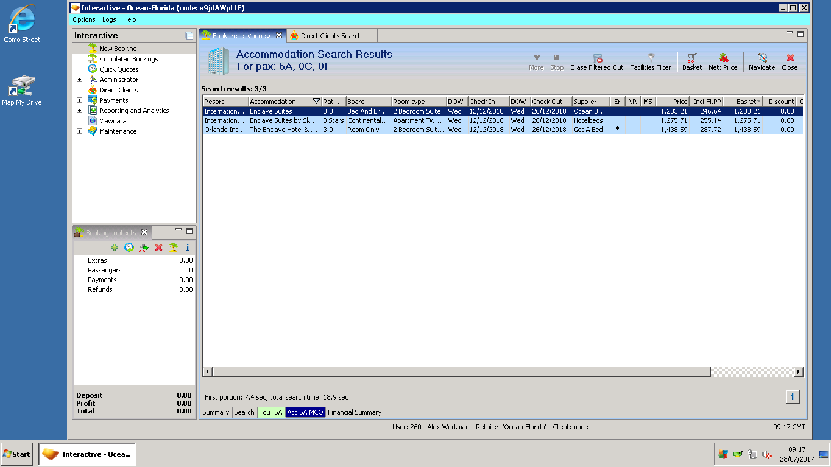Sort by the Resort column header

[225, 102]
